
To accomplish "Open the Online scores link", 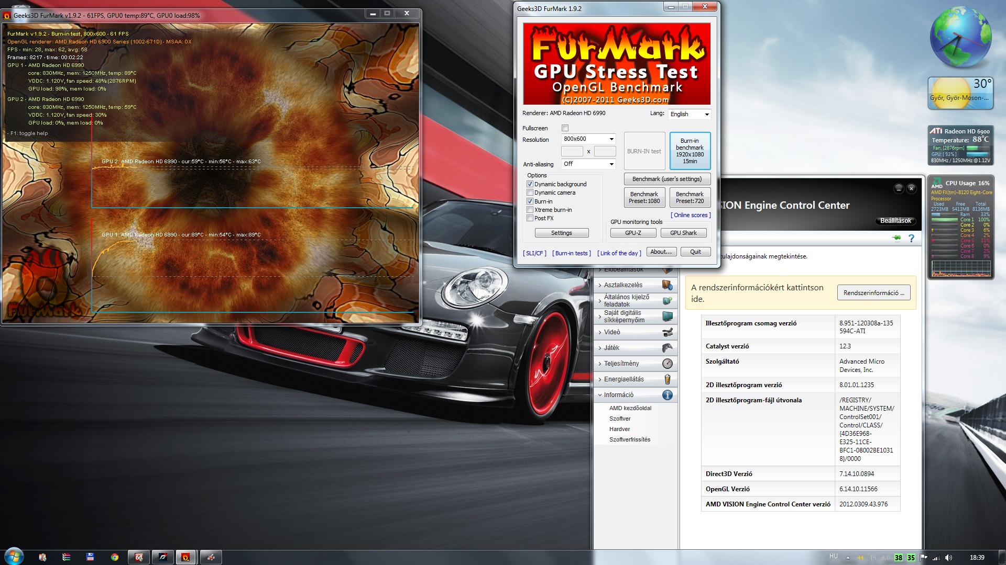I will click(691, 215).
